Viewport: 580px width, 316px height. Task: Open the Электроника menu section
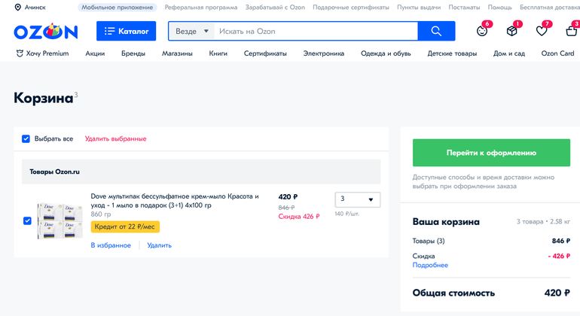tap(323, 53)
